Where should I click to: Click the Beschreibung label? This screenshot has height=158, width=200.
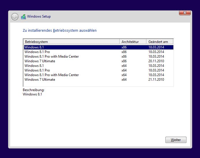(33, 90)
